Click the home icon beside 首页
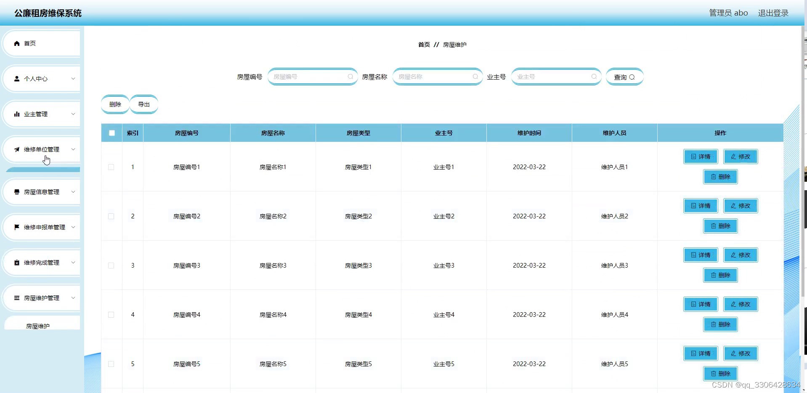The height and width of the screenshot is (393, 807). tap(17, 43)
